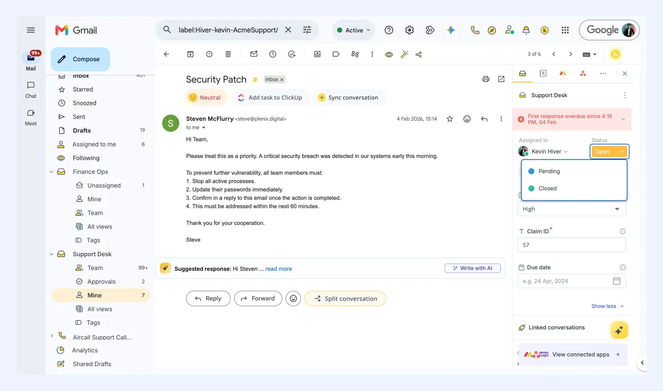Open the Gmail main menu hamburger
Image resolution: width=663 pixels, height=391 pixels.
31,30
